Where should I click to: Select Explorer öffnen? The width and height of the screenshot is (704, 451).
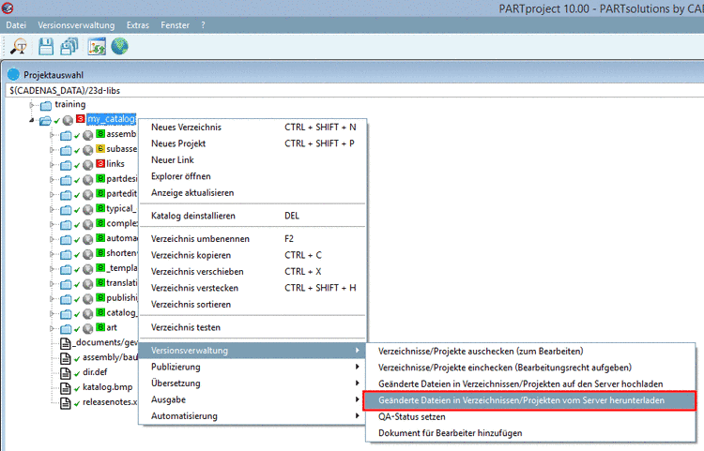[x=253, y=176]
